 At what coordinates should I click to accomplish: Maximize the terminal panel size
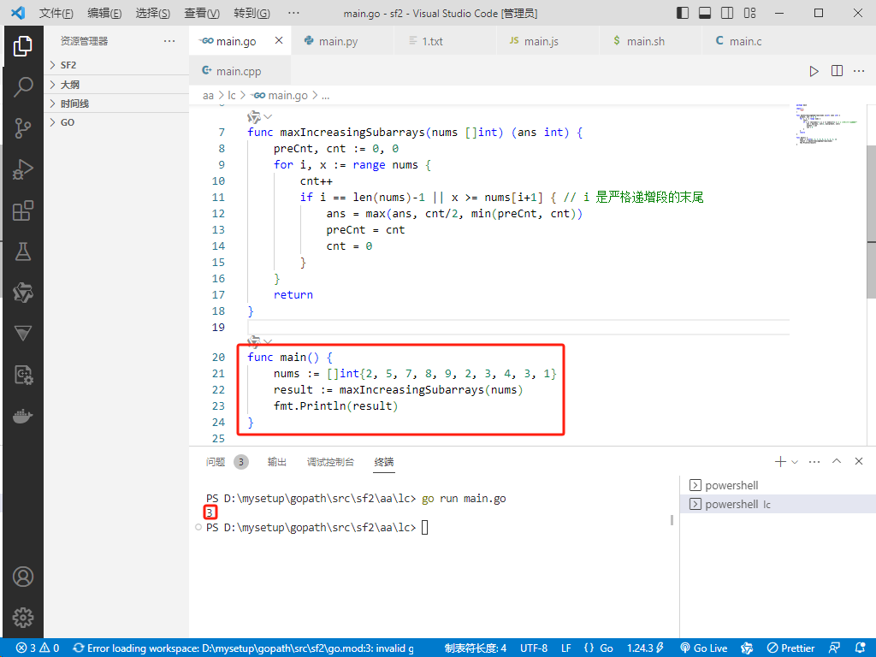(837, 461)
